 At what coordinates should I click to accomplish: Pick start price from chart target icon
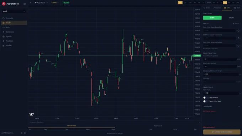pyautogui.click(x=238, y=31)
